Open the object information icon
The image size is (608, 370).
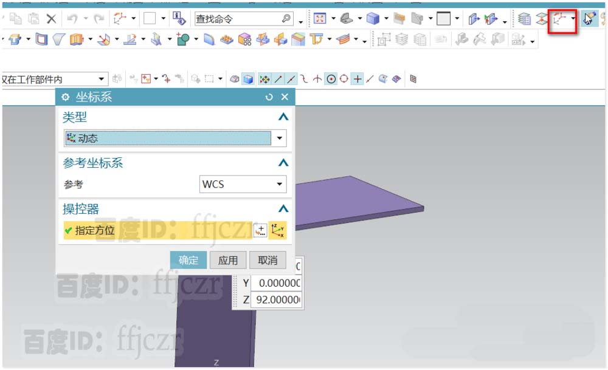click(179, 18)
